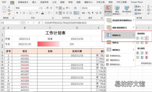Image resolution: width=152 pixels, height=92 pixels.
Task: Open the font color dropdown arrow
Action: [45, 13]
